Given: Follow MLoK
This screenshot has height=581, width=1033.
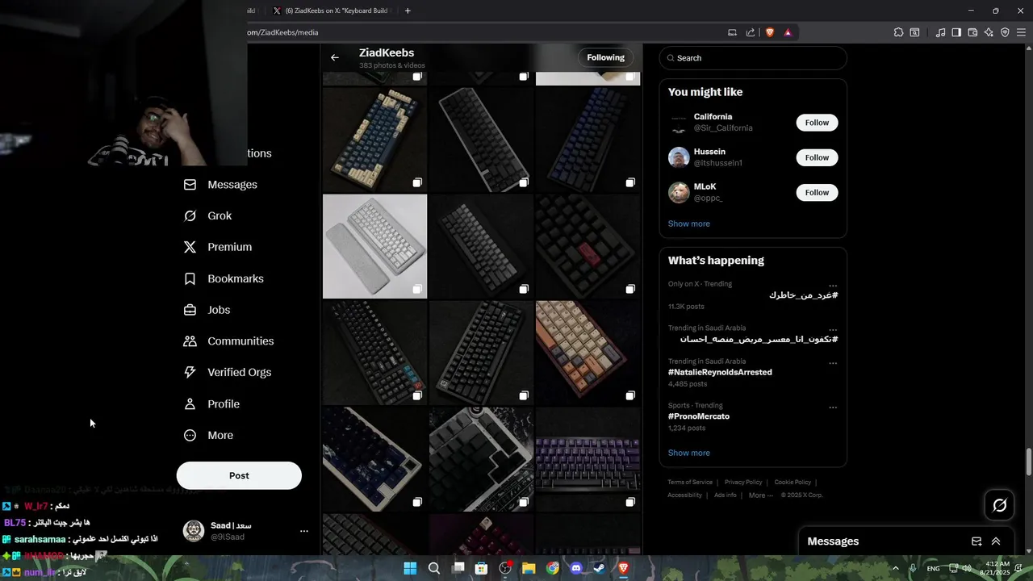Looking at the screenshot, I should click(x=817, y=192).
